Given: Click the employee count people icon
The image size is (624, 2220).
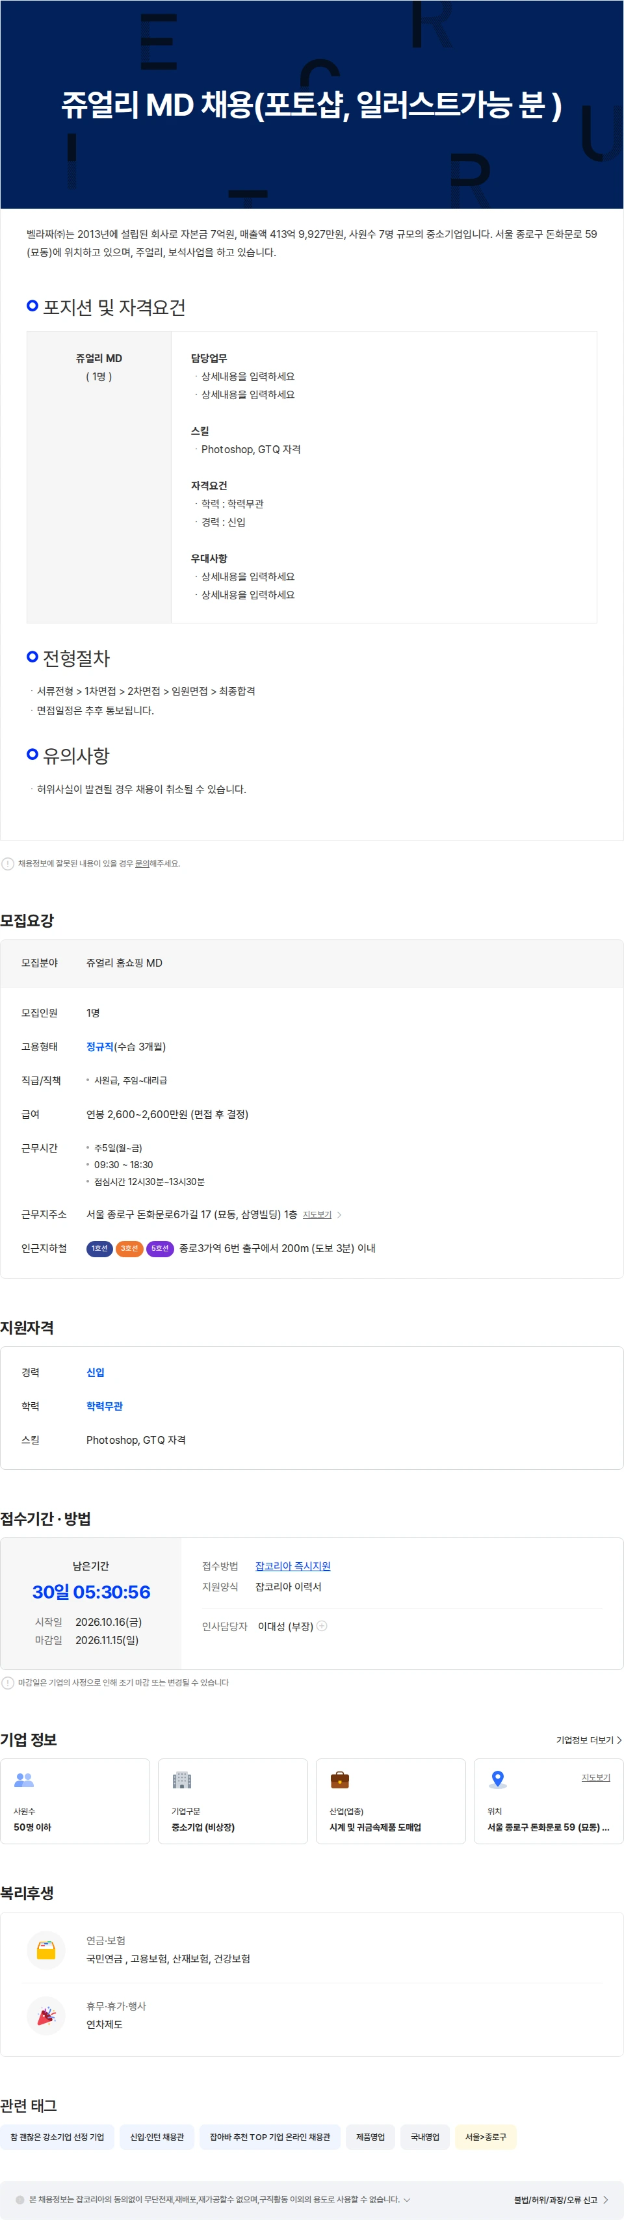Looking at the screenshot, I should coord(24,1780).
